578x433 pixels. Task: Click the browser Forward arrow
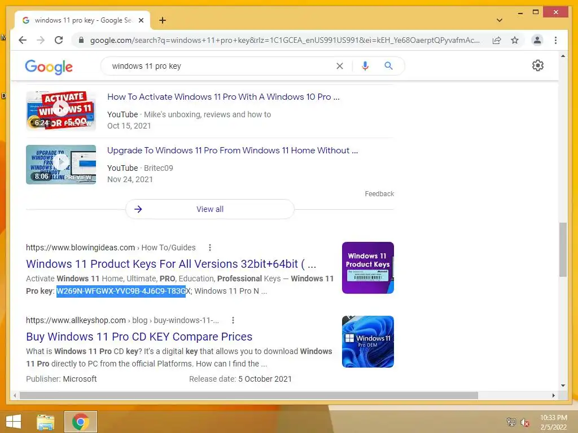click(x=41, y=40)
